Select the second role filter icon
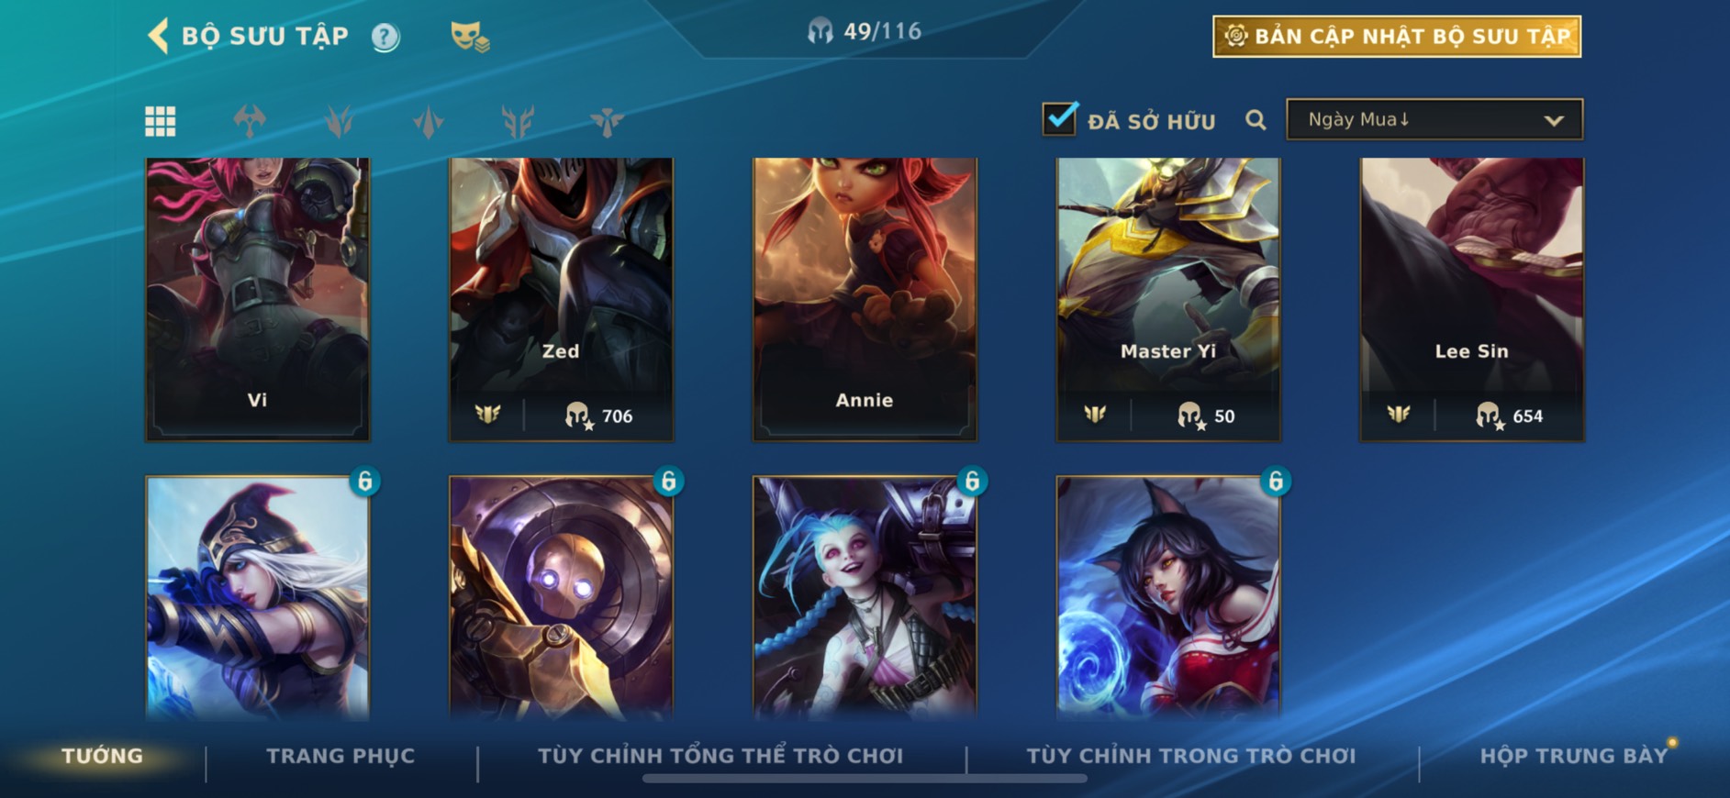Viewport: 1730px width, 798px height. [340, 121]
